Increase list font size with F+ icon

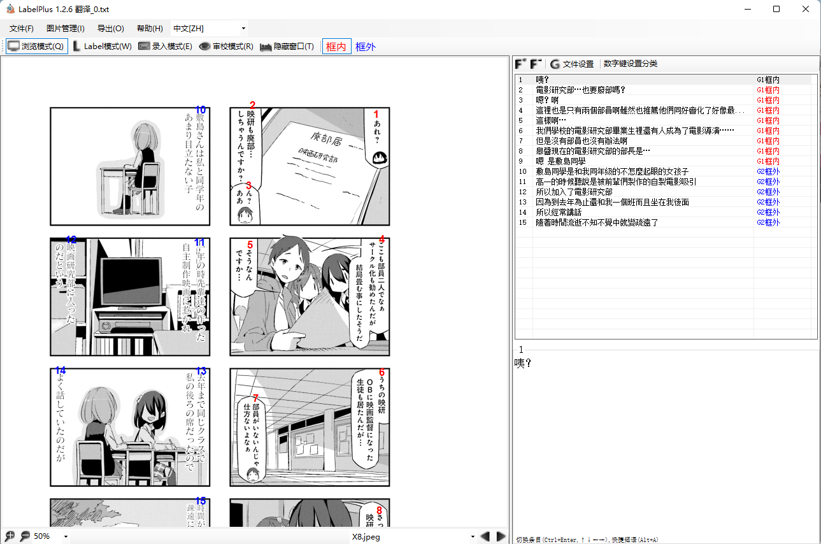click(520, 64)
